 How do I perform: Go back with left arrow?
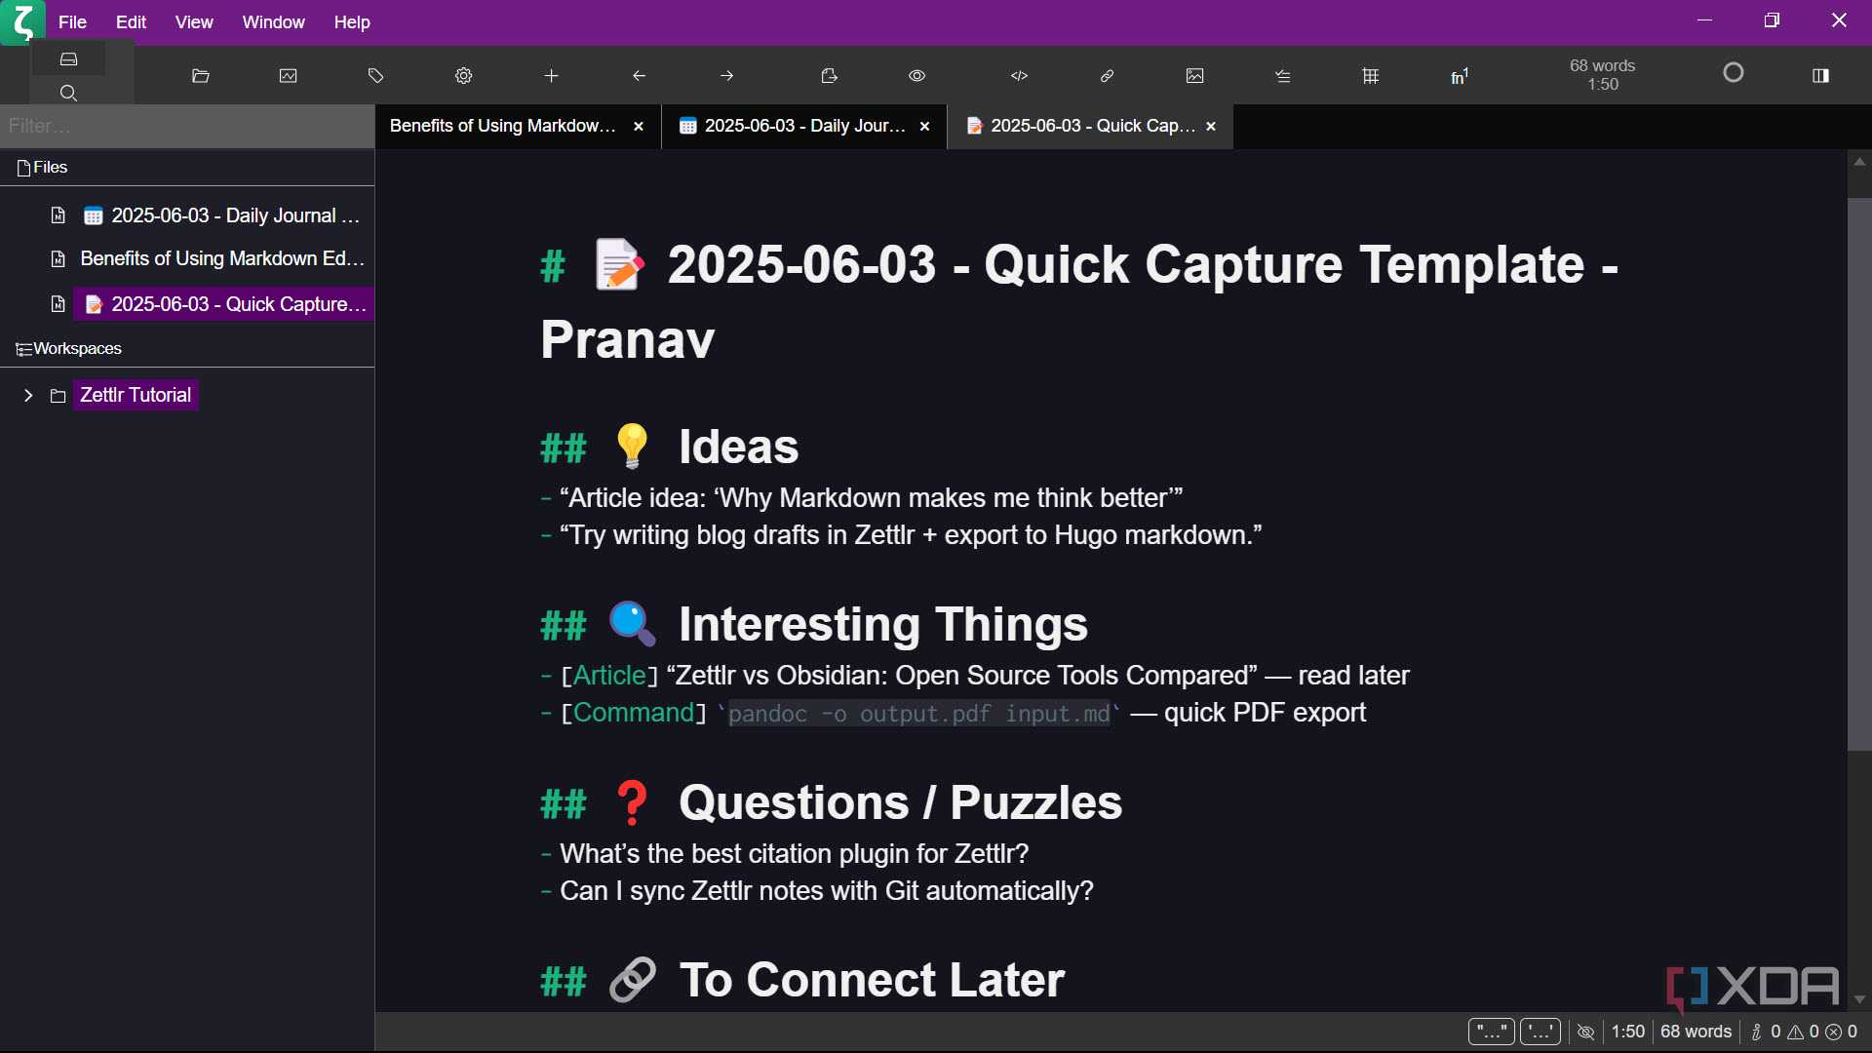coord(640,76)
